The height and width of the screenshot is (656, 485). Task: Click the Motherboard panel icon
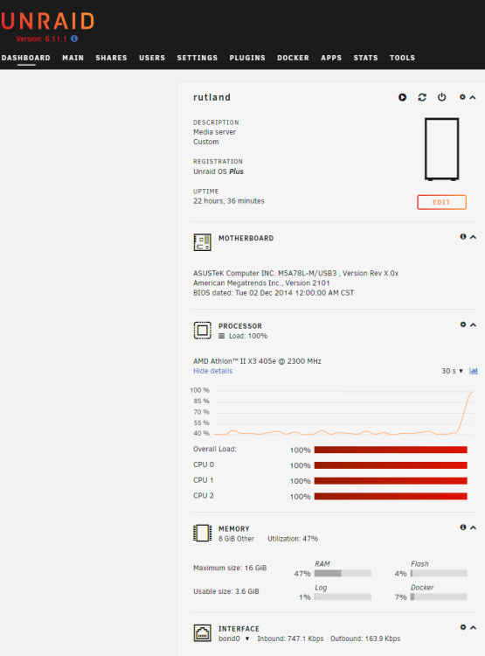pyautogui.click(x=203, y=242)
